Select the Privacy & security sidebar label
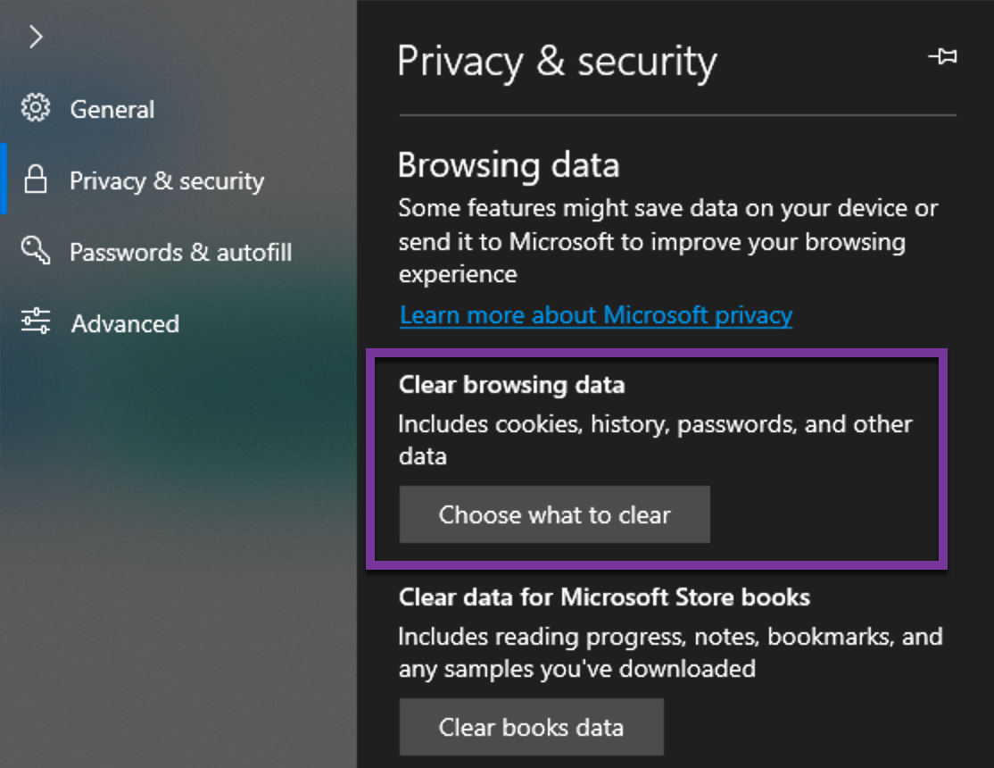 click(x=167, y=181)
